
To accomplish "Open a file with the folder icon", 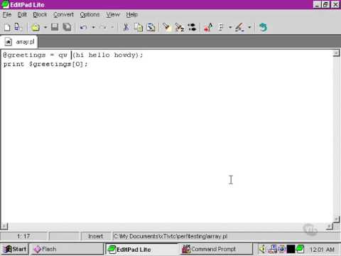I will (36, 28).
